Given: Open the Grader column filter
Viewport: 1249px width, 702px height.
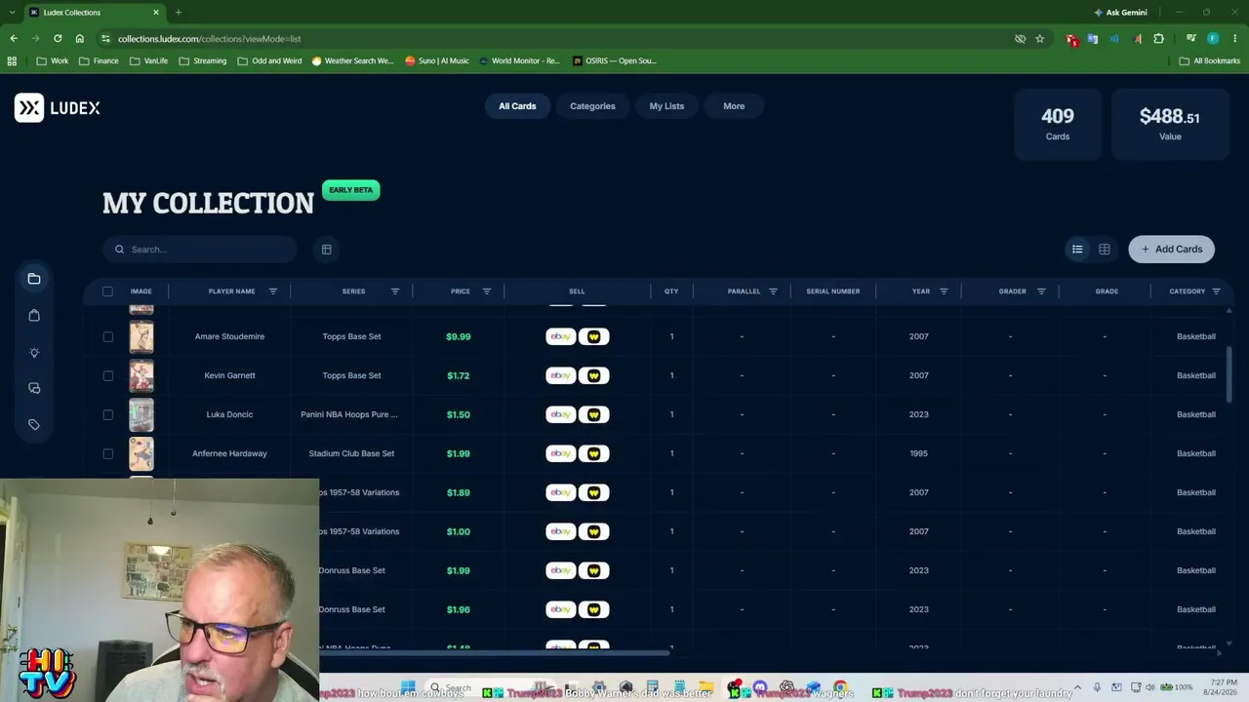Looking at the screenshot, I should 1041,292.
